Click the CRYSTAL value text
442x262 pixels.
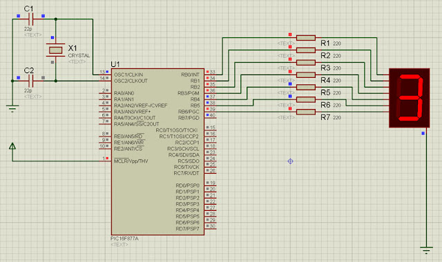pos(79,56)
